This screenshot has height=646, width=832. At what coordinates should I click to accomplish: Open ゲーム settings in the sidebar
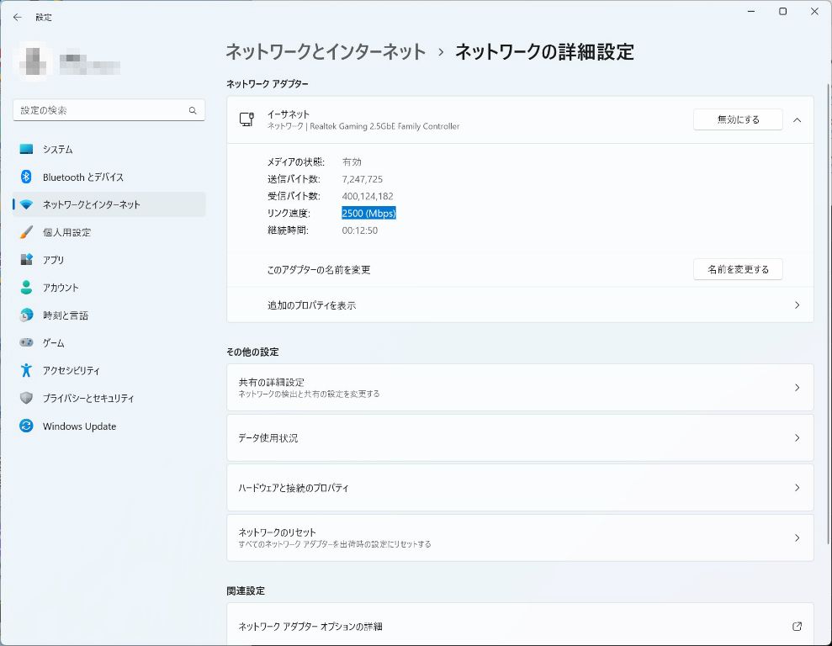(x=53, y=343)
